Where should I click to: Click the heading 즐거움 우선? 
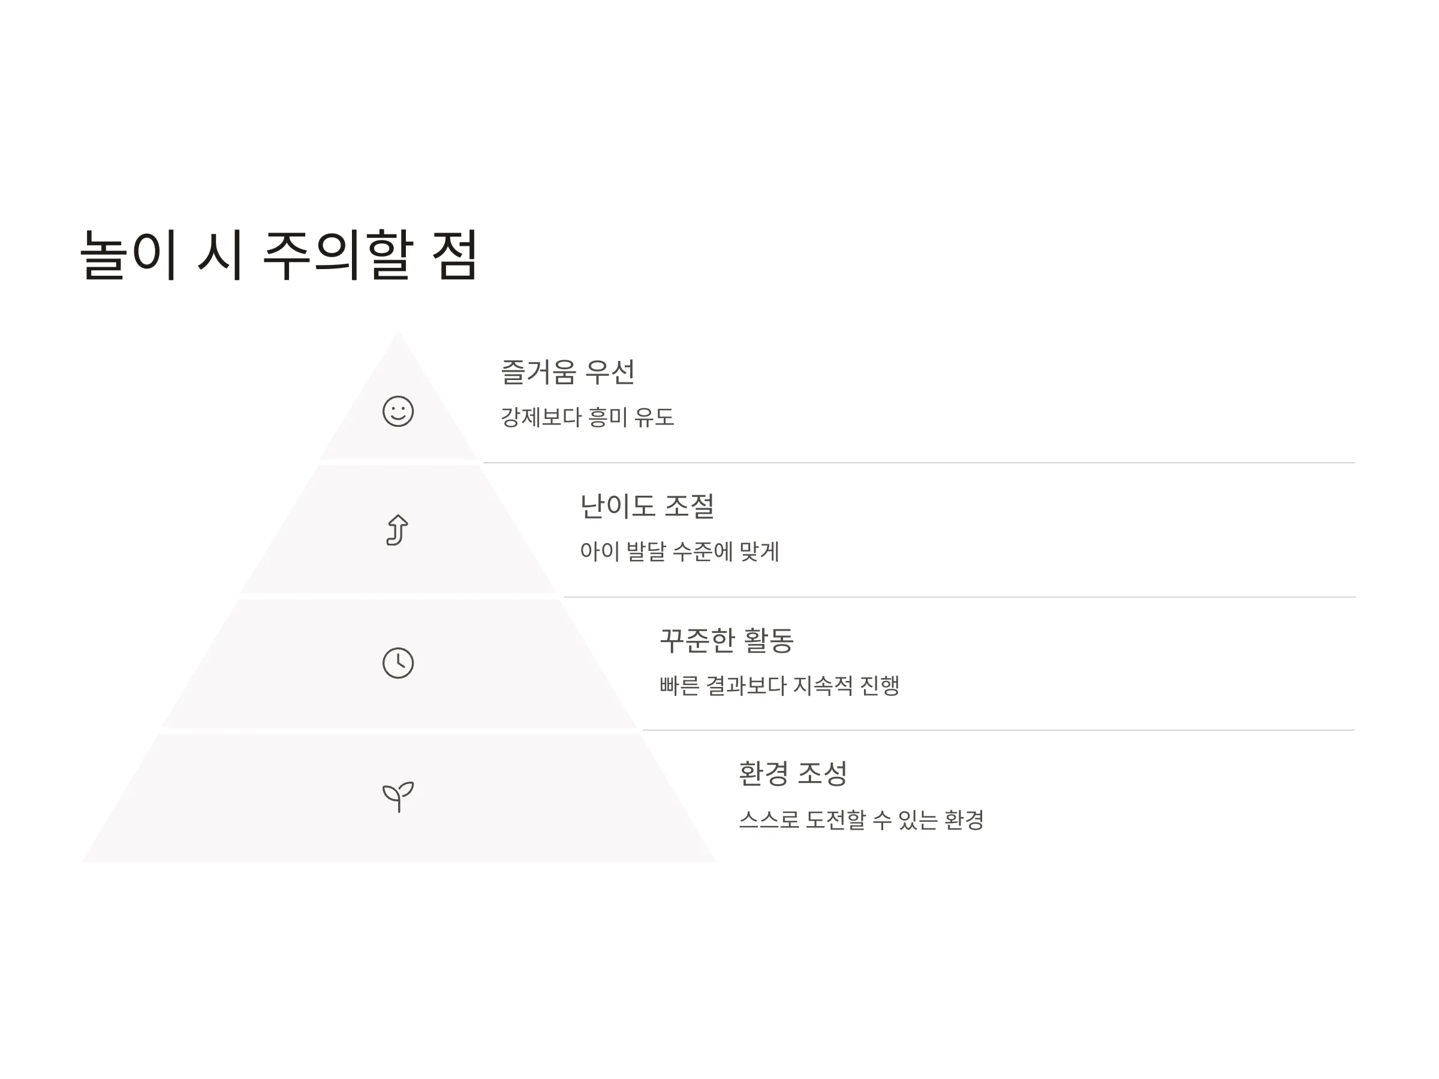pyautogui.click(x=568, y=372)
